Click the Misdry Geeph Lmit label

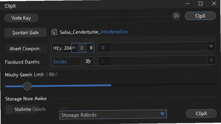point(25,75)
